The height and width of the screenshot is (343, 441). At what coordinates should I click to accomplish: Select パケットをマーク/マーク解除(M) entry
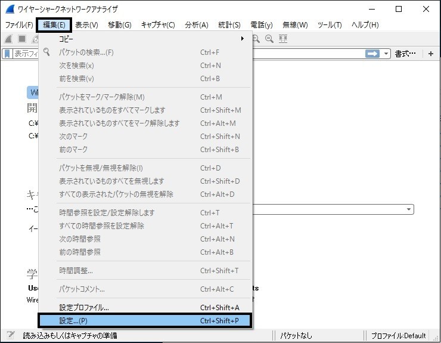[x=145, y=97]
